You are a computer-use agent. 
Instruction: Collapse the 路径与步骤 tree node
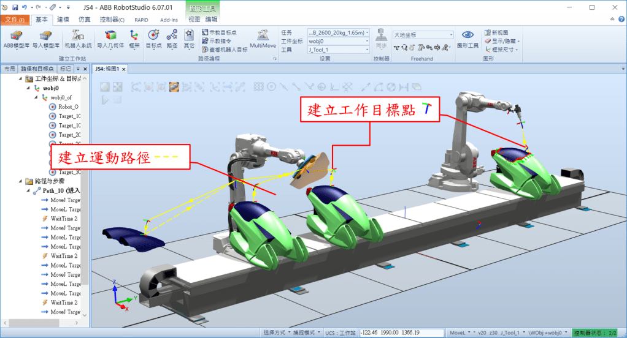(x=21, y=181)
